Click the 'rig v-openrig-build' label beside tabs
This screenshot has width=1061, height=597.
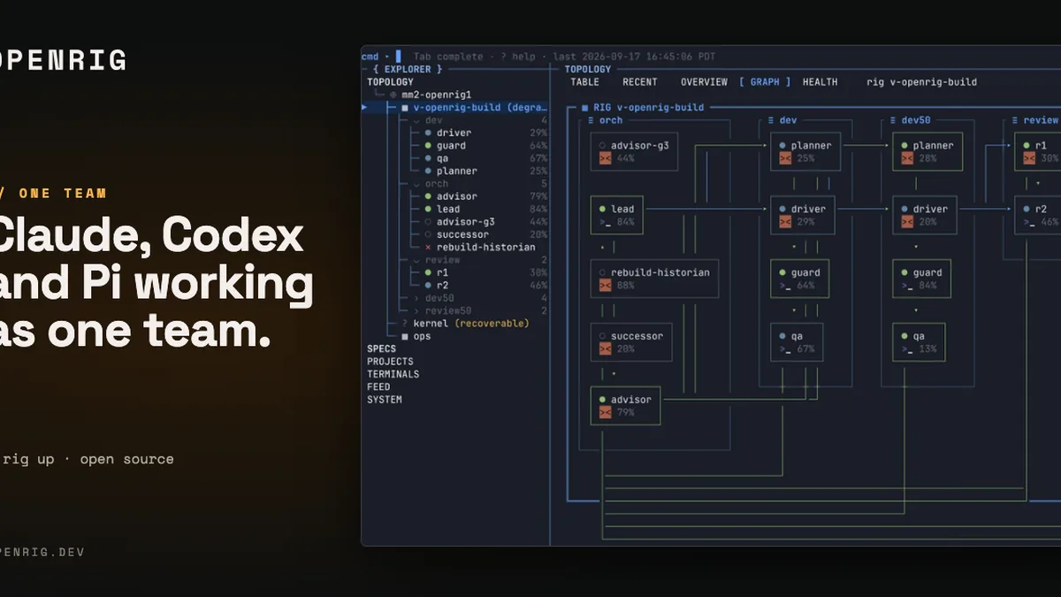[x=921, y=82]
